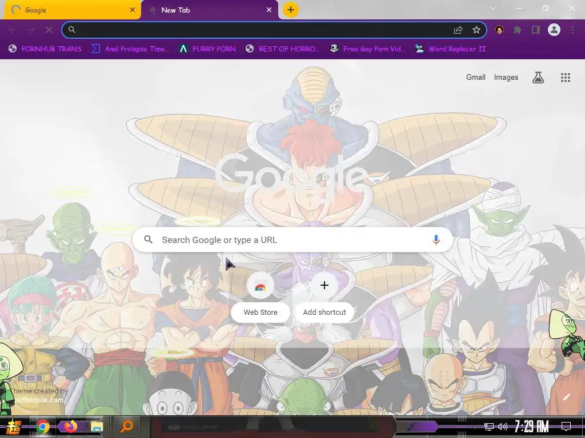Bookmark this tab with star icon

476,30
